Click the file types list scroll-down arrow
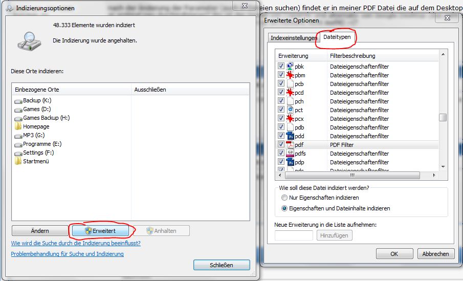Viewport: 463px width, 281px height. pos(443,167)
